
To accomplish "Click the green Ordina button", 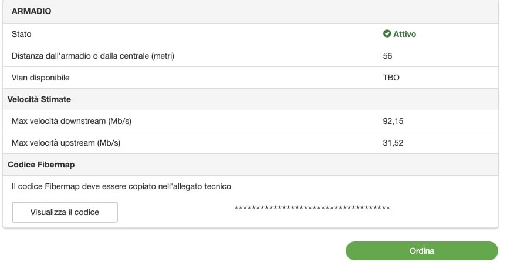I will (x=421, y=251).
